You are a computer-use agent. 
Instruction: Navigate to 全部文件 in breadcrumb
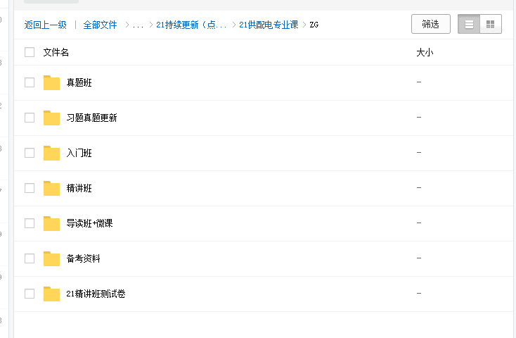(x=100, y=25)
